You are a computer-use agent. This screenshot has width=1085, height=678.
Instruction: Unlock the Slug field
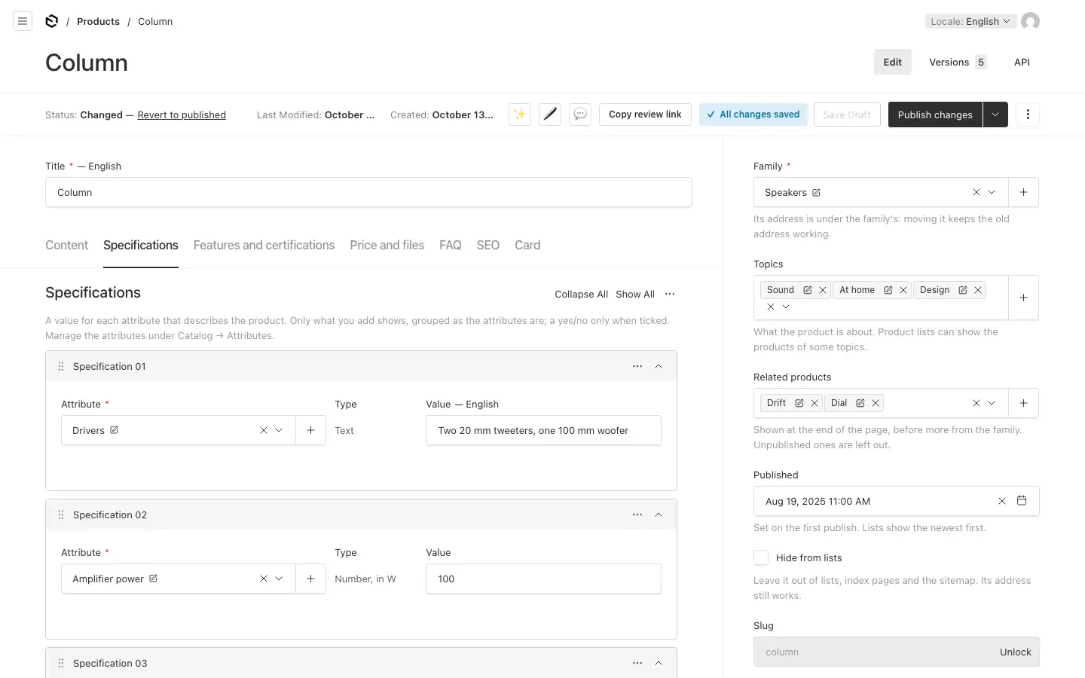1015,652
